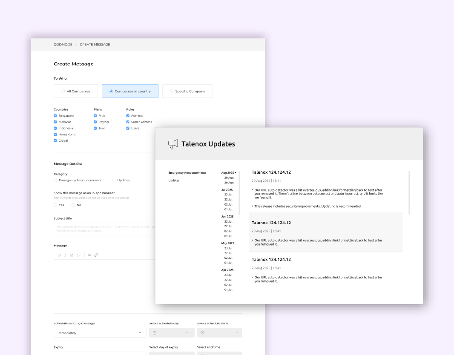Choose Updates category radio in Create Message

coord(114,180)
